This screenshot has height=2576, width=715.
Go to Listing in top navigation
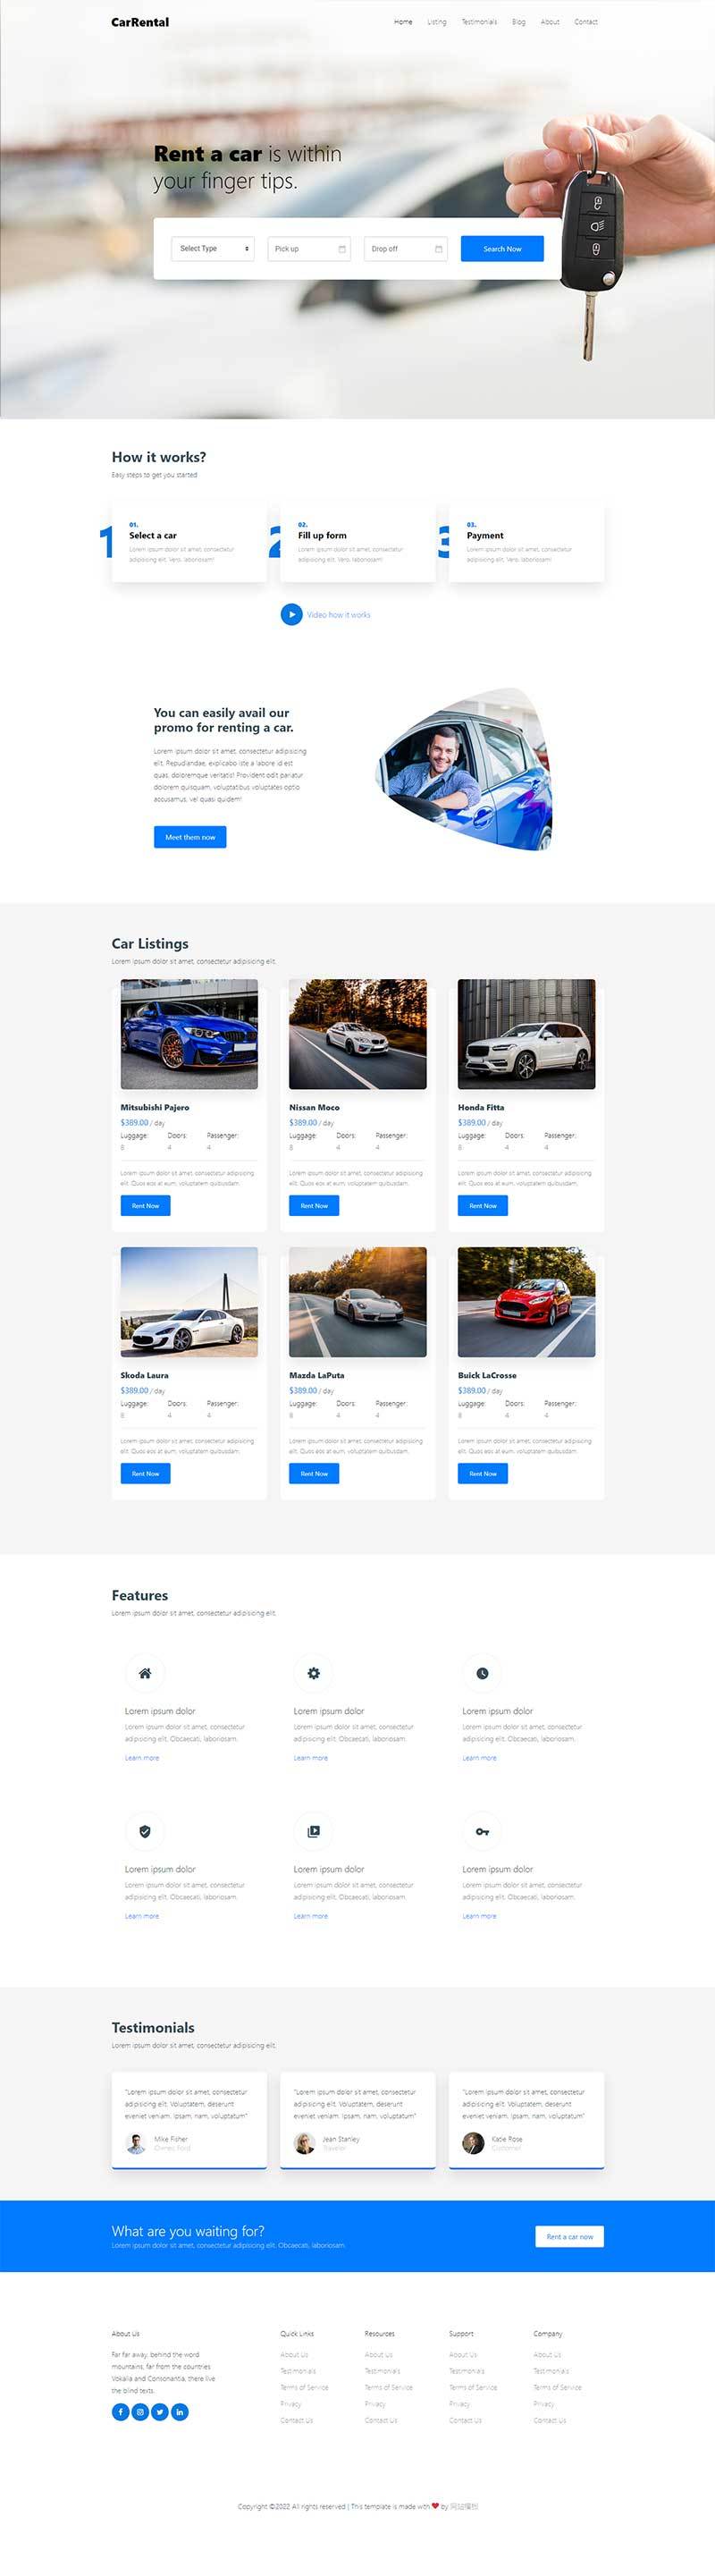[x=437, y=22]
